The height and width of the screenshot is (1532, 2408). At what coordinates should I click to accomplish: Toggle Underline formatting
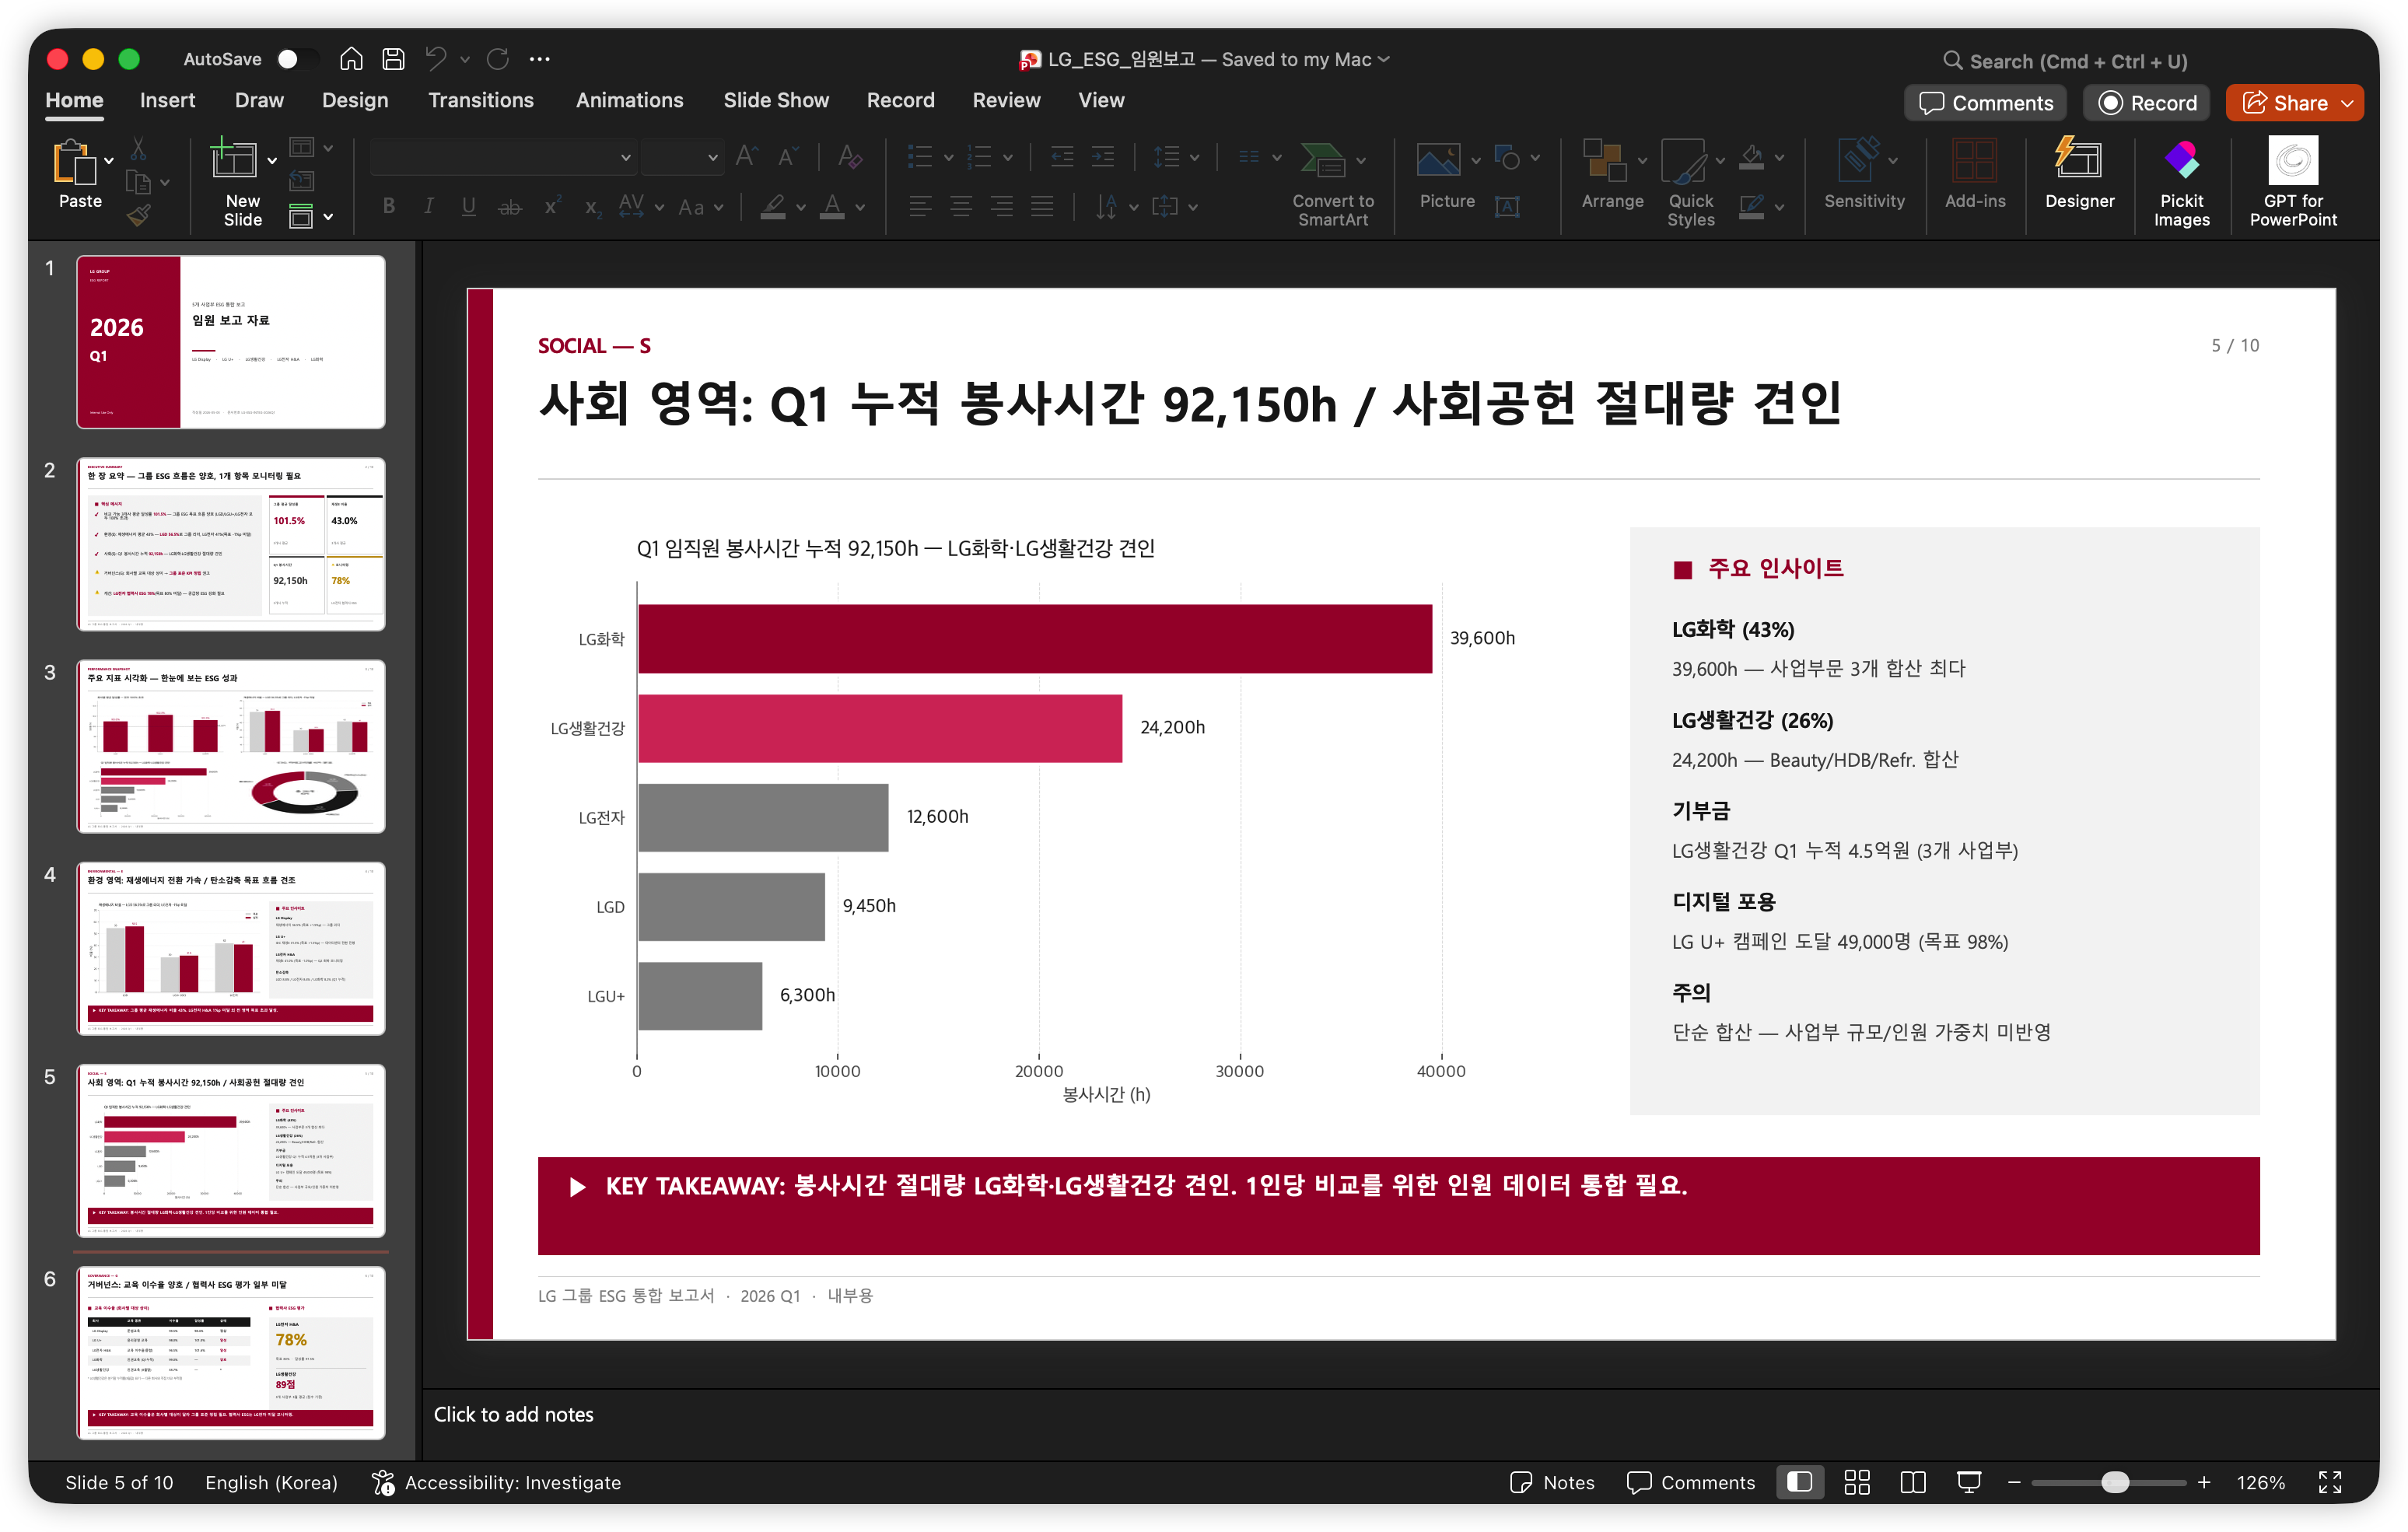(x=468, y=206)
